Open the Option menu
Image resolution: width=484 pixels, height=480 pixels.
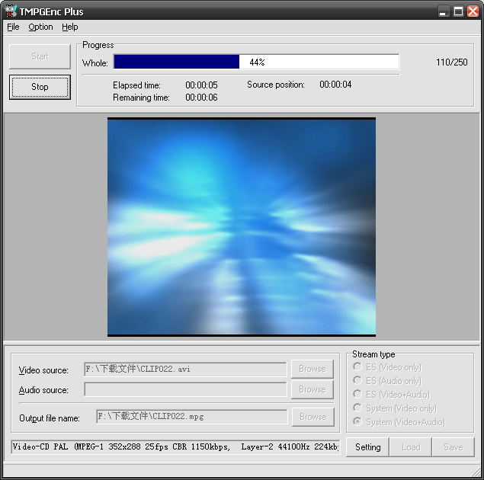point(40,27)
